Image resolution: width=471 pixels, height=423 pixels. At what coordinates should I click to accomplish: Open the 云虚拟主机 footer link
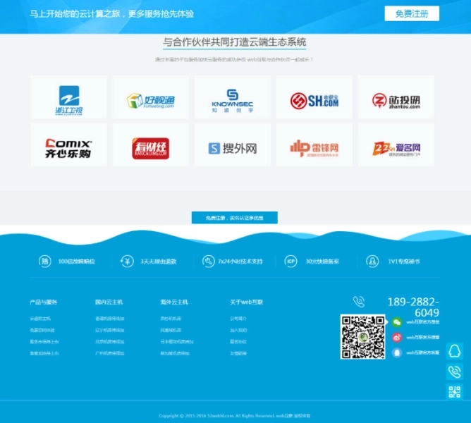click(x=40, y=319)
